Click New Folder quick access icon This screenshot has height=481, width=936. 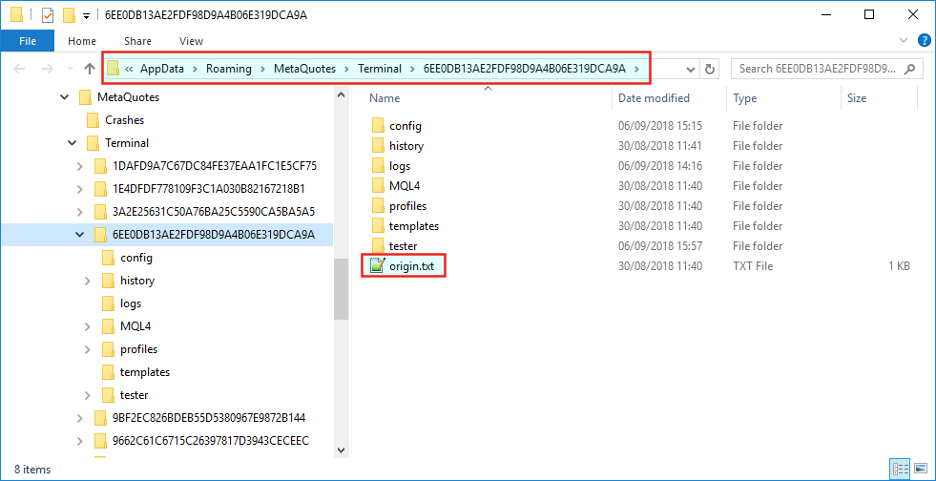69,15
